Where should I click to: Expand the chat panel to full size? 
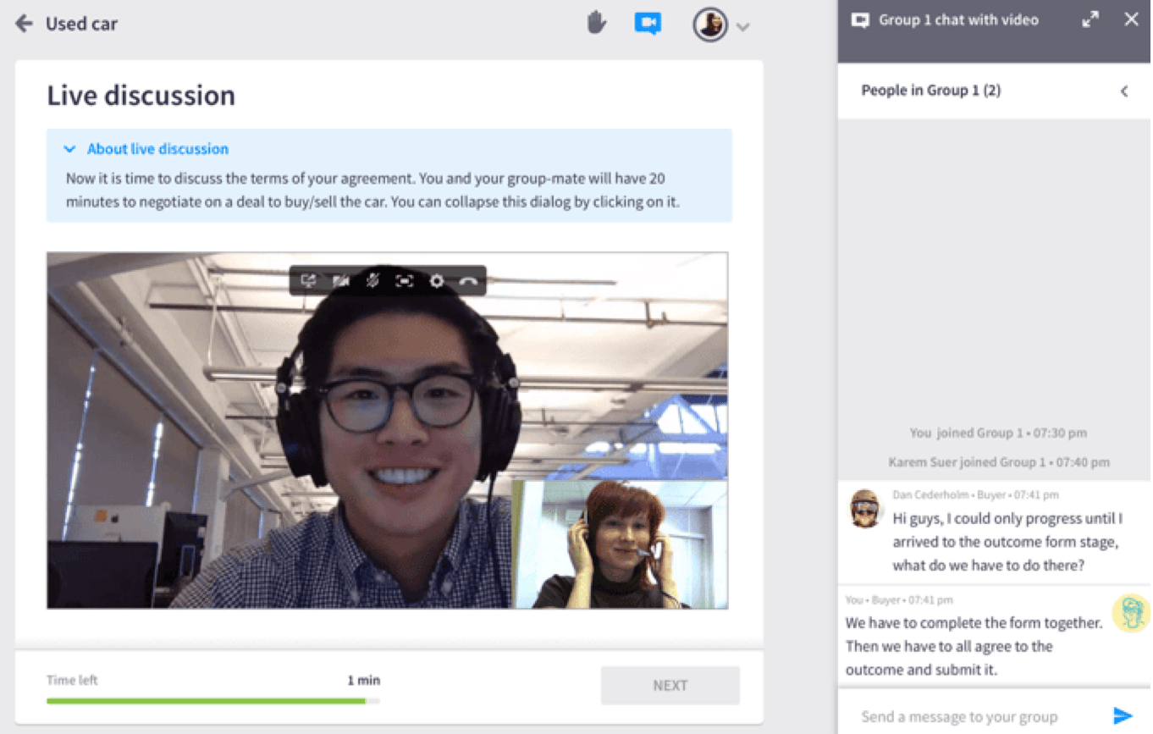click(x=1090, y=19)
